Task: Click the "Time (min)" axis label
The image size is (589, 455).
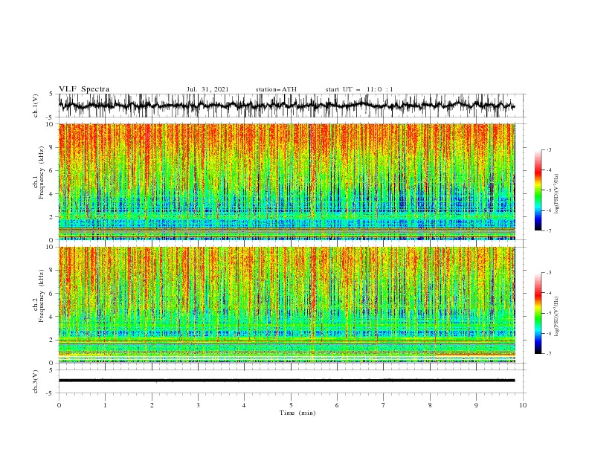Action: (x=297, y=413)
